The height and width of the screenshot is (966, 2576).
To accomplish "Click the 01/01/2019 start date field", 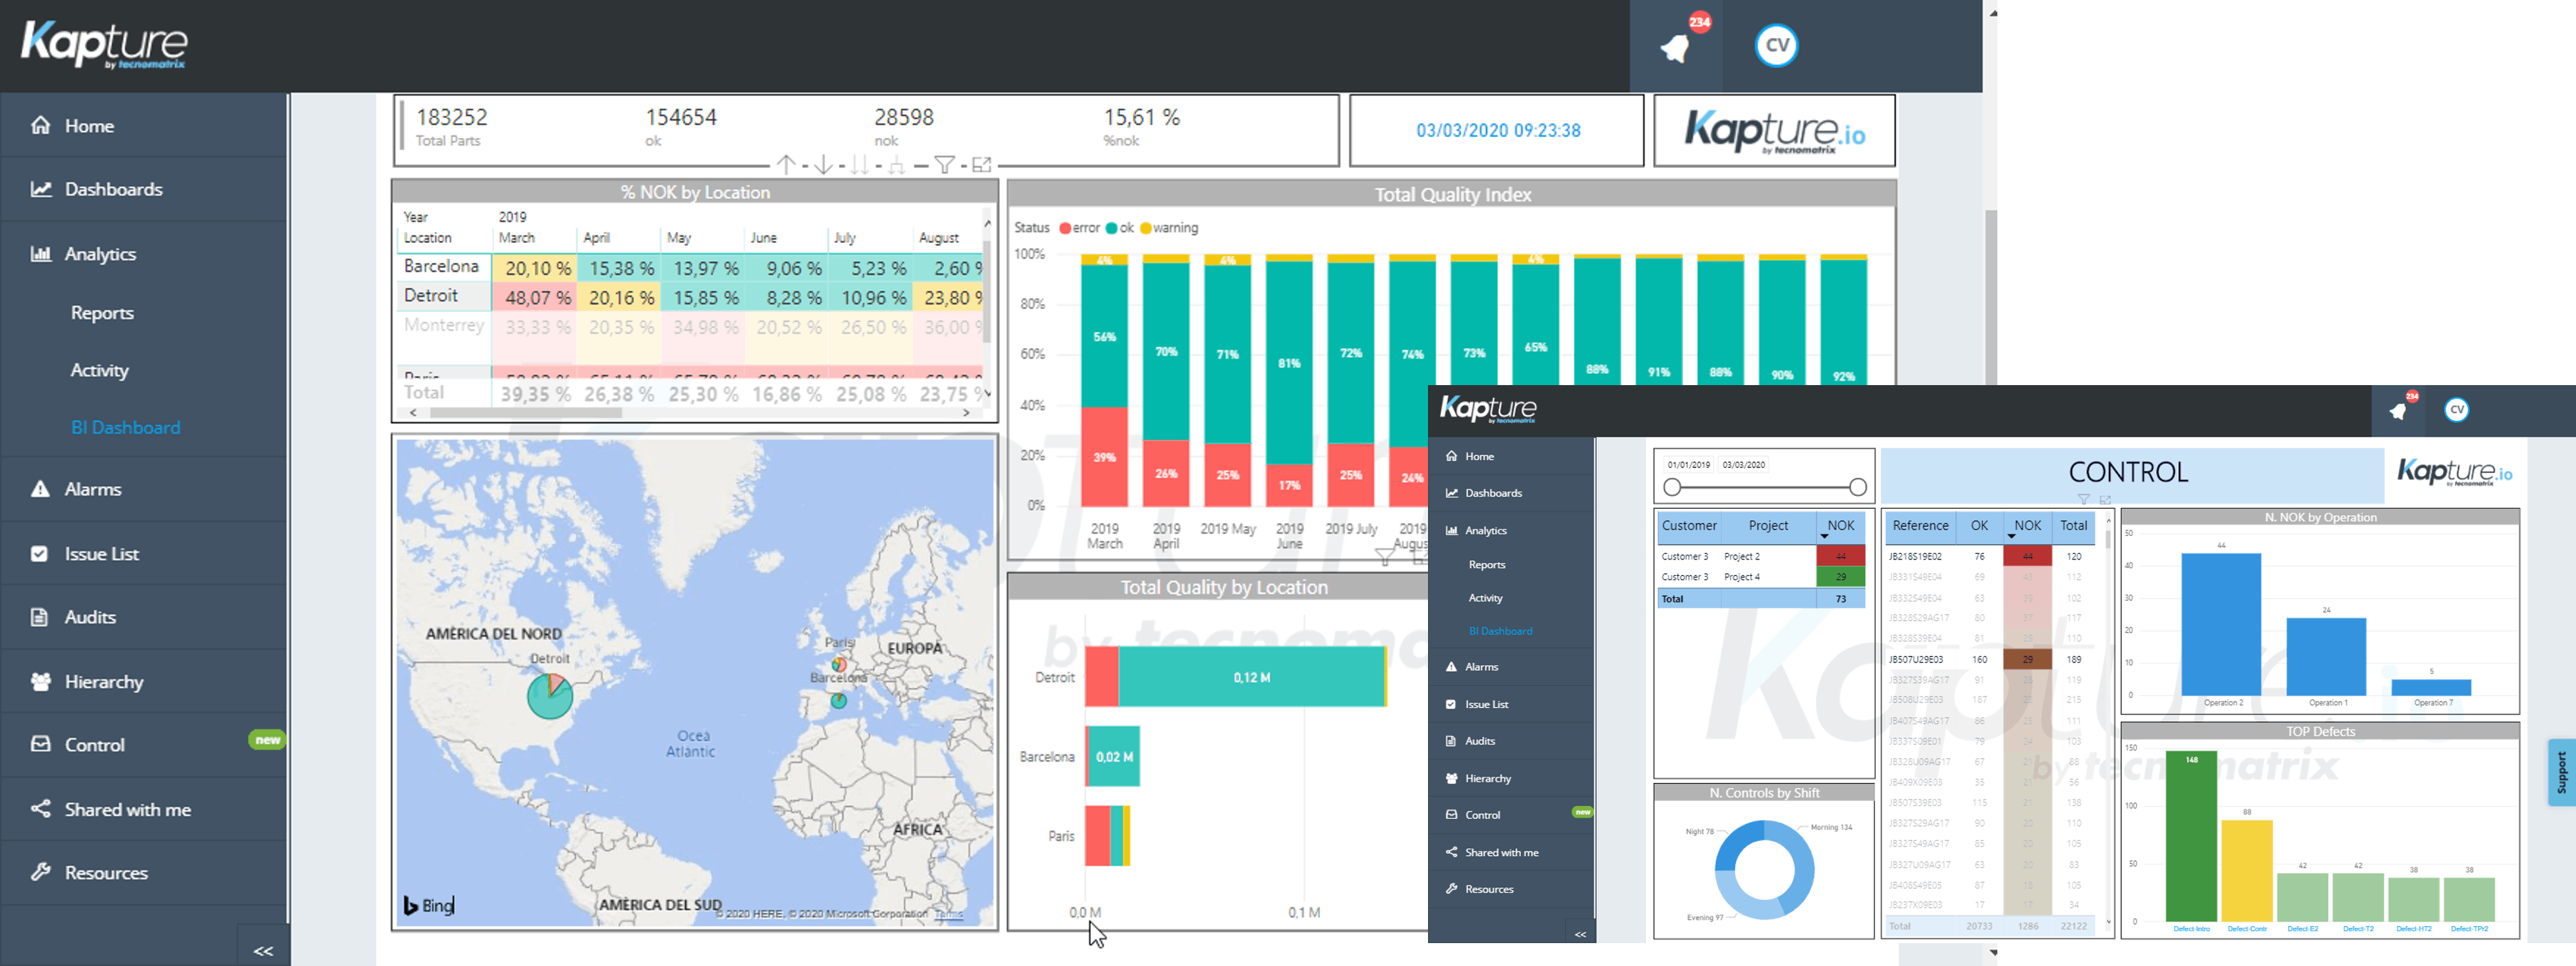I will (1688, 465).
